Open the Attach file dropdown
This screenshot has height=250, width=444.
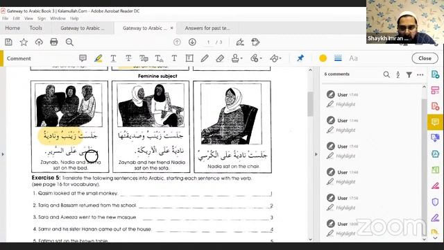pos(256,58)
